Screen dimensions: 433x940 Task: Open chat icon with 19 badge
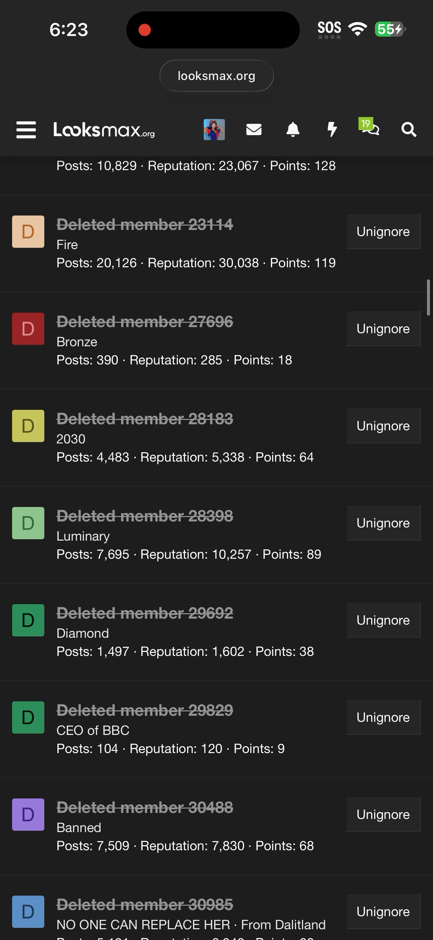pyautogui.click(x=370, y=128)
